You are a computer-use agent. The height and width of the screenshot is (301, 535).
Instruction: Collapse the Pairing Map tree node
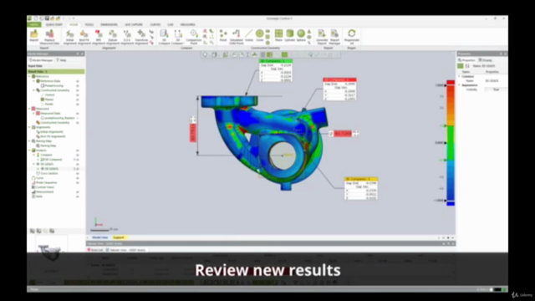(30, 141)
